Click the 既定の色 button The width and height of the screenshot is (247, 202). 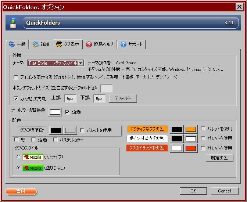(219, 158)
